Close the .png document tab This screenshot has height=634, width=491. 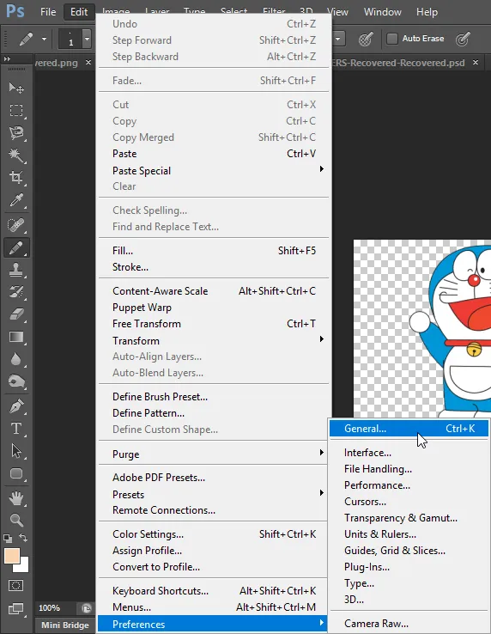[x=88, y=62]
